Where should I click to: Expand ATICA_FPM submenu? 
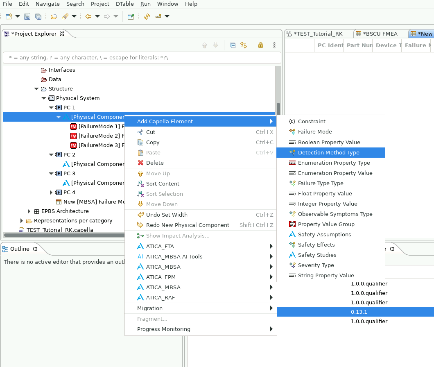coord(201,277)
